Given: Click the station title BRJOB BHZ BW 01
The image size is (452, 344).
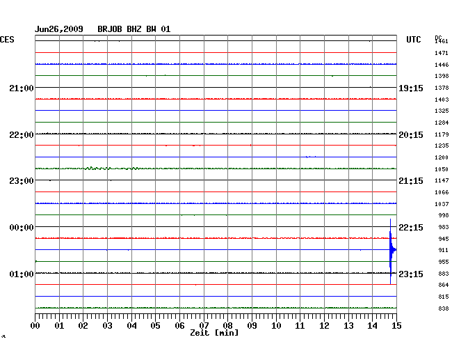Looking at the screenshot, I should tap(134, 29).
